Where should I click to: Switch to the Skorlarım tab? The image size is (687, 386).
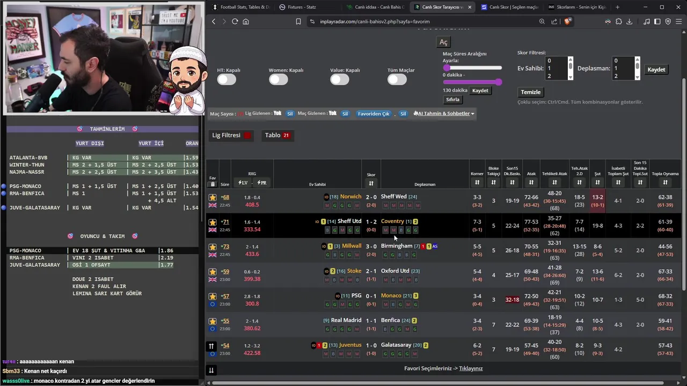(x=577, y=7)
